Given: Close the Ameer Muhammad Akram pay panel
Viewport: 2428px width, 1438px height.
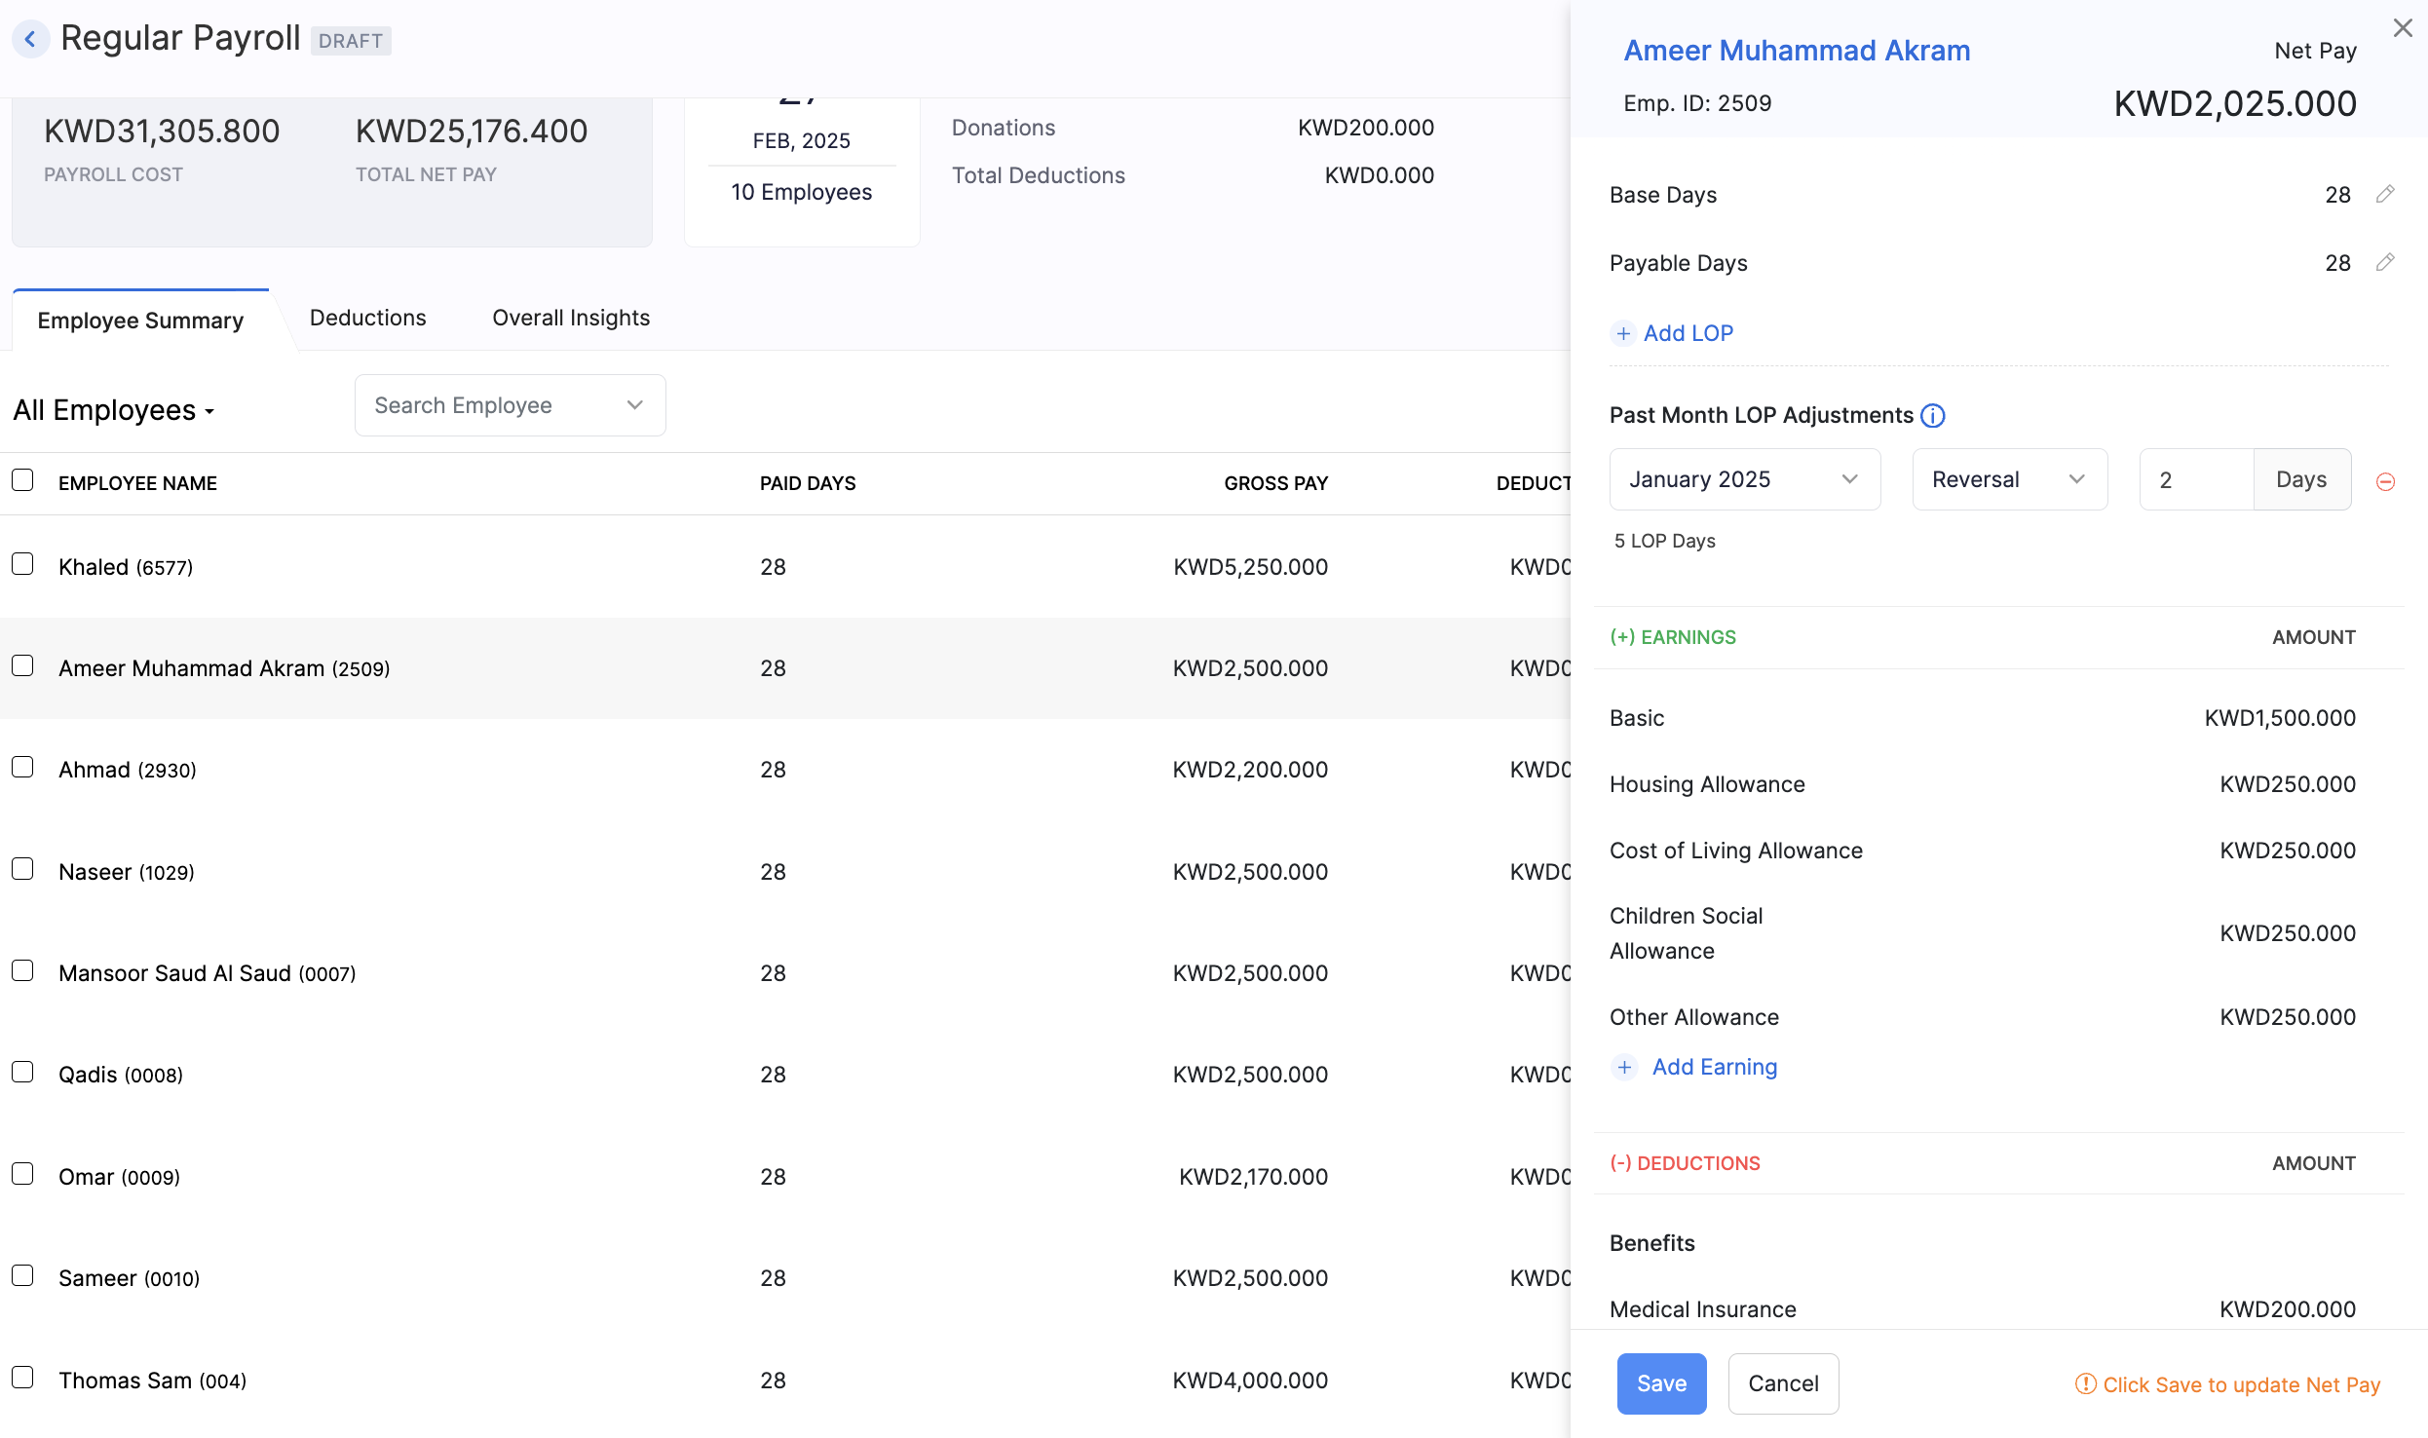Looking at the screenshot, I should pyautogui.click(x=2403, y=27).
